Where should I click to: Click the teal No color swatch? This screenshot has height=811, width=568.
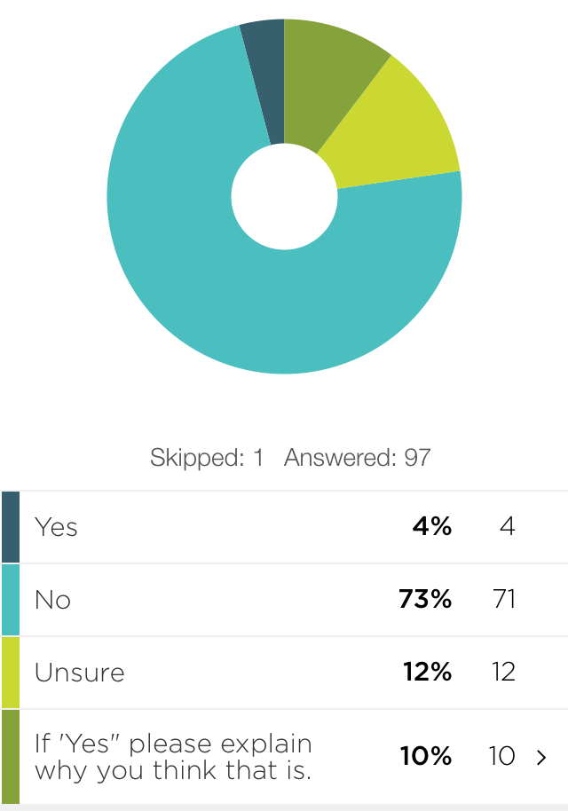(x=11, y=600)
